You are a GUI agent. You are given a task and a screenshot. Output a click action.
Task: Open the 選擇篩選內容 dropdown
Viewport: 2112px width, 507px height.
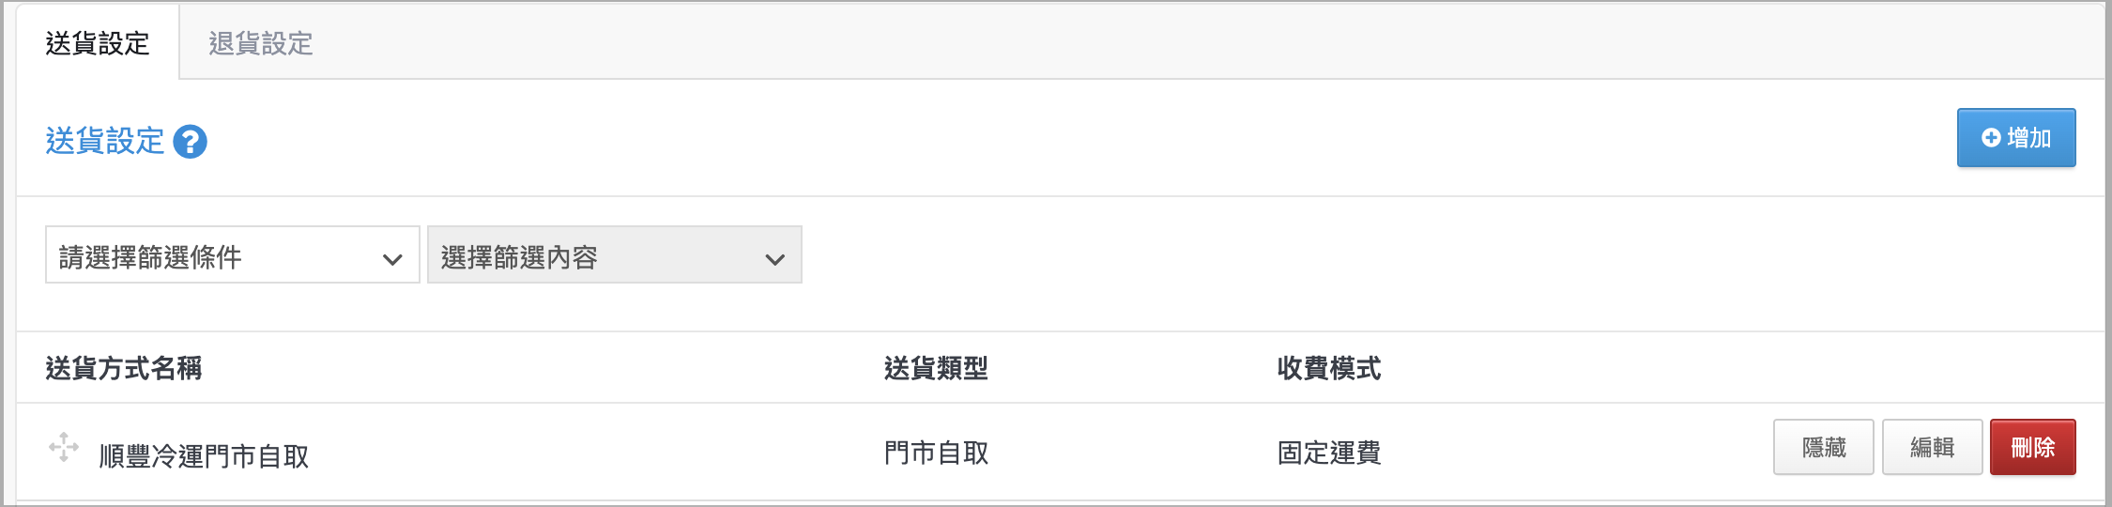tap(614, 254)
